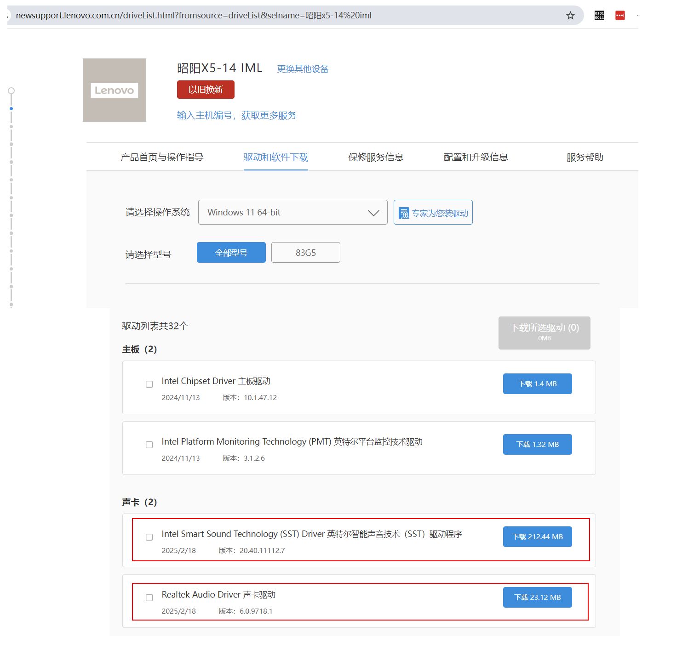
Task: Select the 83G5 model filter
Action: (305, 253)
